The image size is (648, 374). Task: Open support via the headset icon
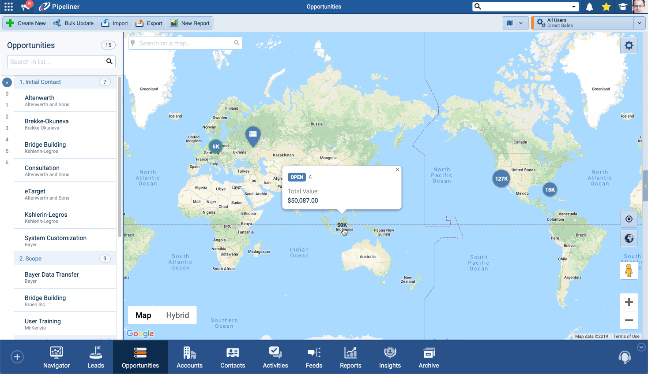624,357
